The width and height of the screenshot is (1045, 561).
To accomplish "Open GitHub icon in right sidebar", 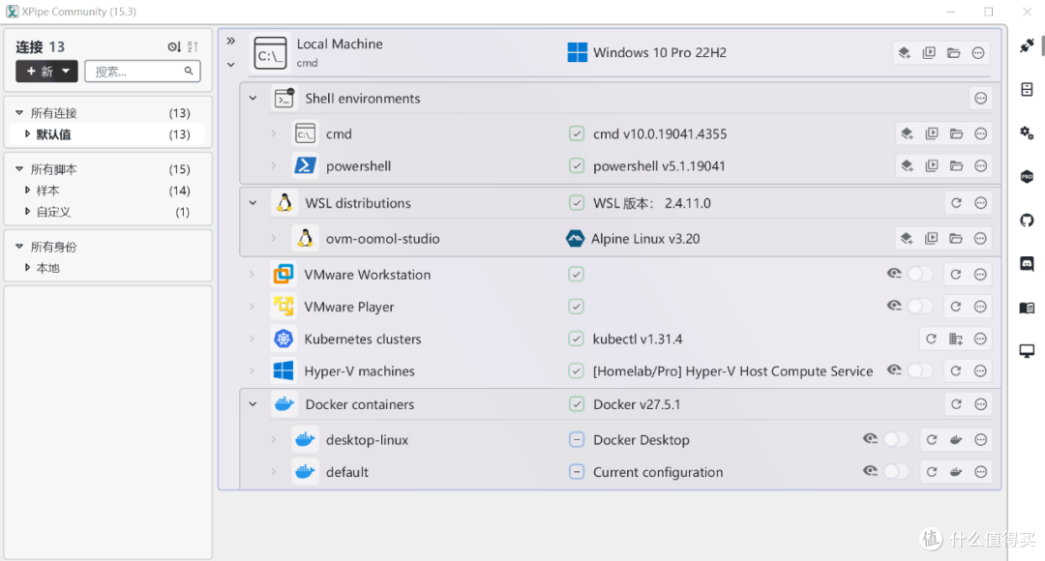I will pos(1027,221).
